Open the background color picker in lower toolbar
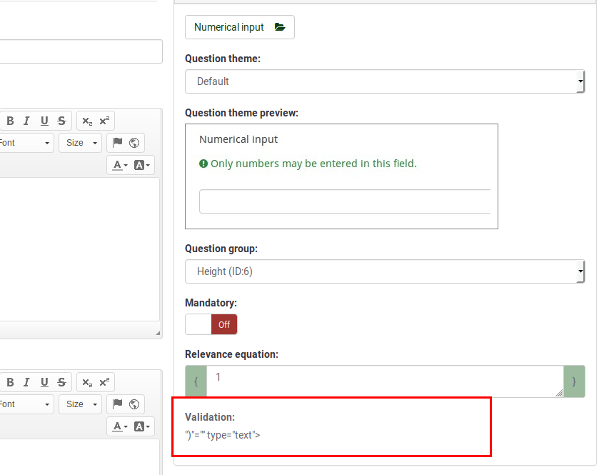 143,426
